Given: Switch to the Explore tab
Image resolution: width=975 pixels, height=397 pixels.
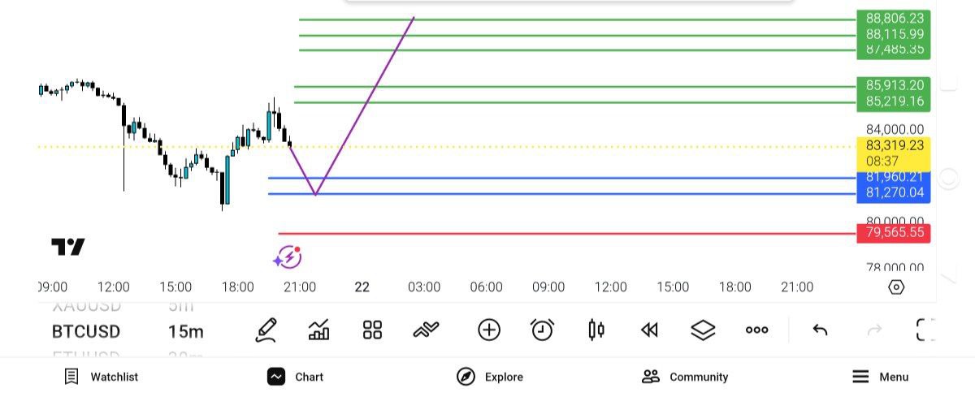Looking at the screenshot, I should coord(490,377).
